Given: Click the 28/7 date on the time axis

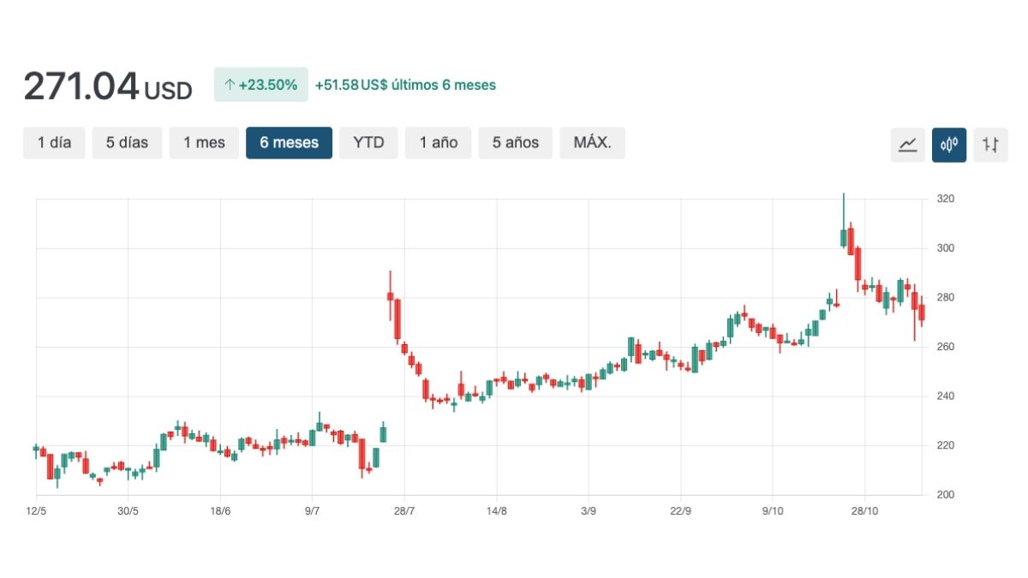Looking at the screenshot, I should 404,511.
